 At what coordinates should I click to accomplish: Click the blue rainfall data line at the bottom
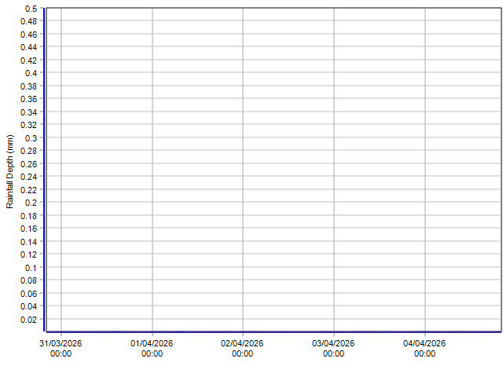coord(275,331)
